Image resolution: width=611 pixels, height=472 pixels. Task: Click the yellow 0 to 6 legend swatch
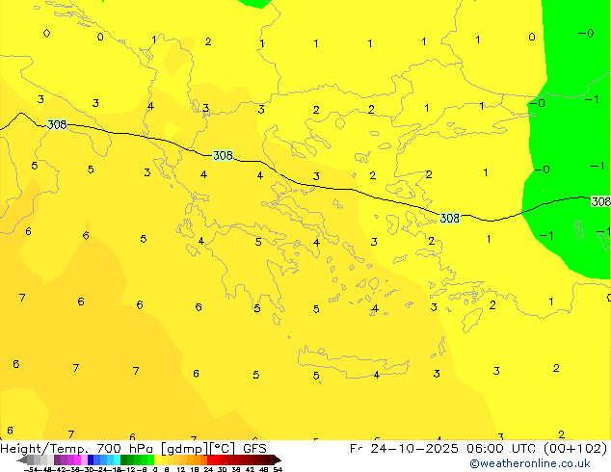click(158, 459)
